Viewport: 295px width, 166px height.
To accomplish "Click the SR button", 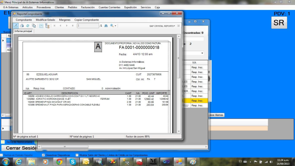I will pyautogui.click(x=279, y=23).
